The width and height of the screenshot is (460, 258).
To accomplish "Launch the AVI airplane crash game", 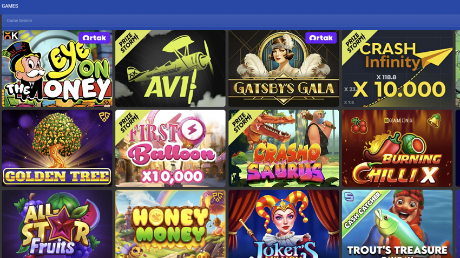I will (170, 69).
